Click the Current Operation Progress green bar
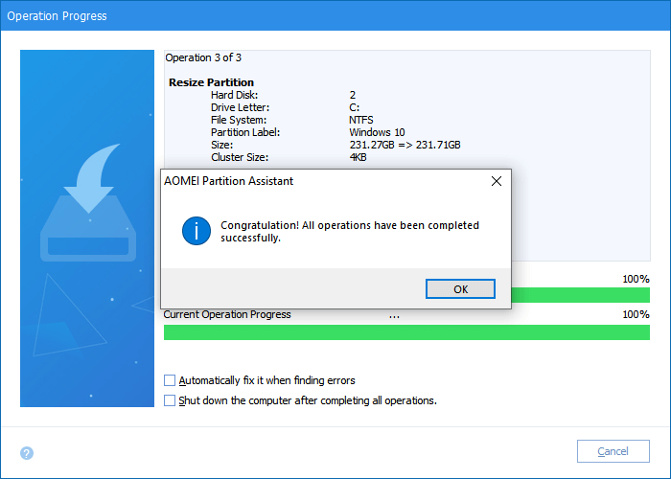This screenshot has width=671, height=479. [406, 332]
